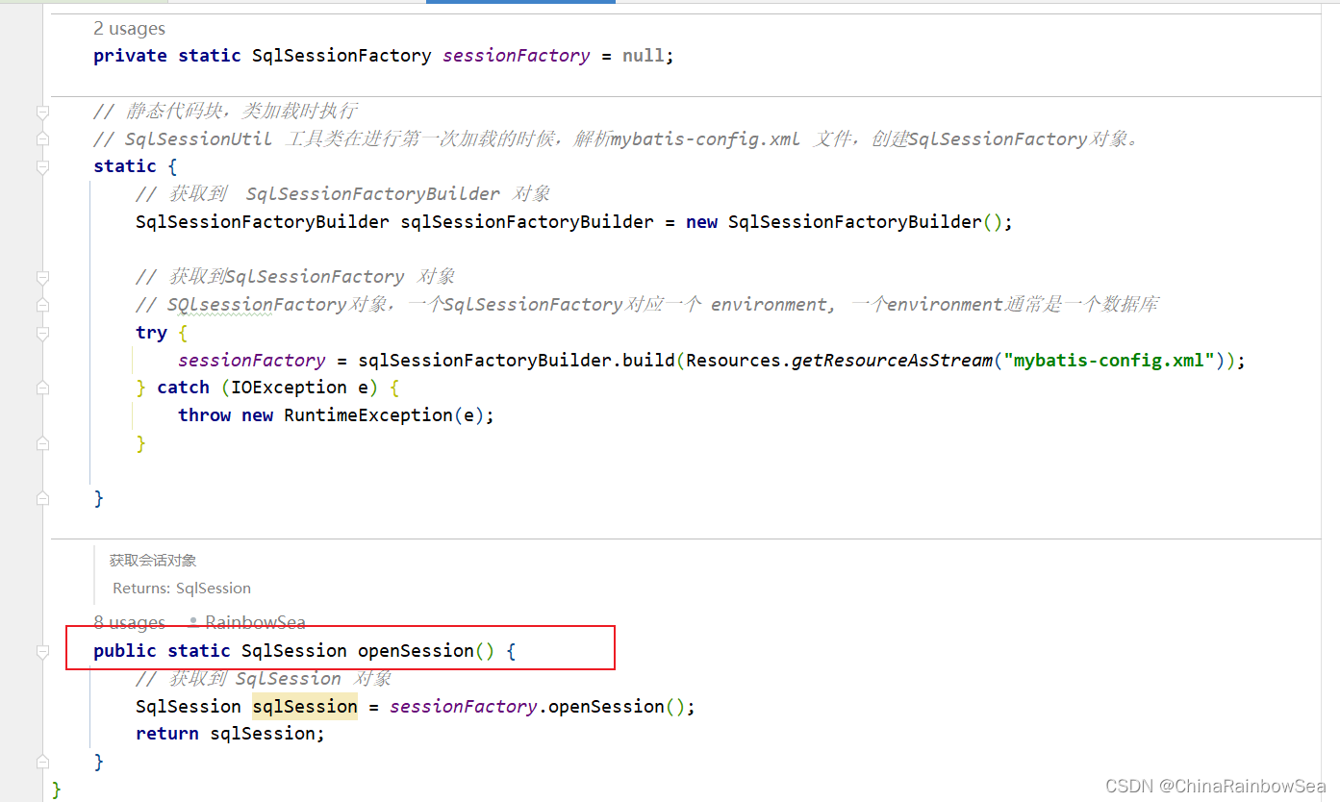This screenshot has width=1340, height=802.
Task: Click the RainbowSea author hint
Action: (255, 623)
